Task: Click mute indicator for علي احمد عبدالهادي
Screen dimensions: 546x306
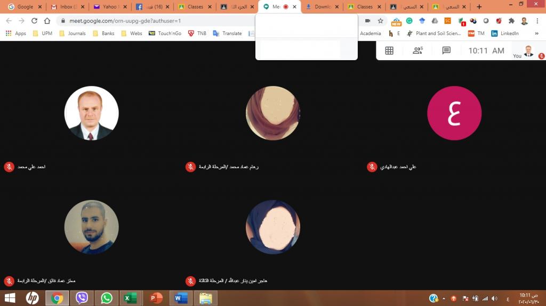Action: coord(372,167)
